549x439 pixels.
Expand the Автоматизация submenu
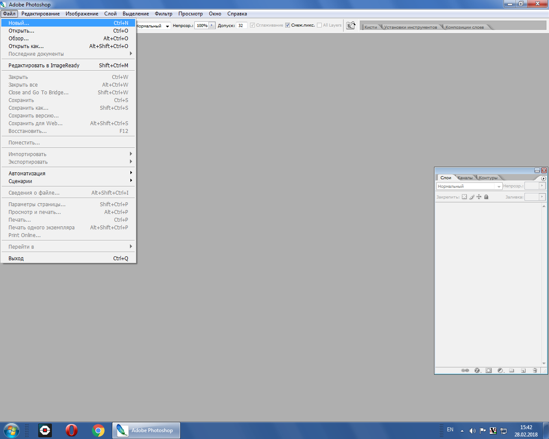pyautogui.click(x=68, y=174)
